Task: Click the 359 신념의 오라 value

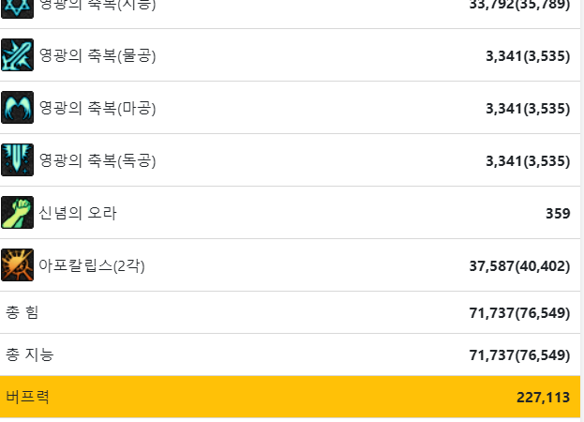Action: click(x=558, y=214)
